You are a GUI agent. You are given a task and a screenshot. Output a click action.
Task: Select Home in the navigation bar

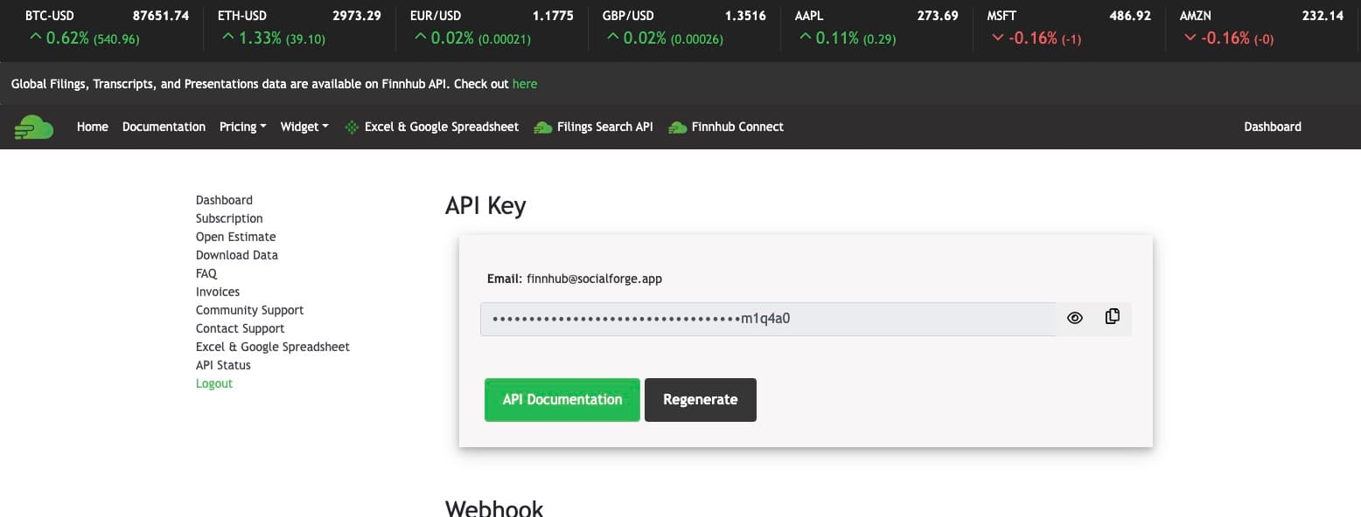click(92, 127)
